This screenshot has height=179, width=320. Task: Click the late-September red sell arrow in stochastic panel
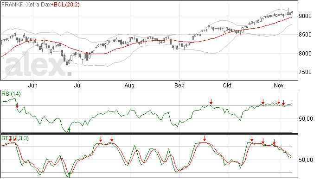(205, 138)
